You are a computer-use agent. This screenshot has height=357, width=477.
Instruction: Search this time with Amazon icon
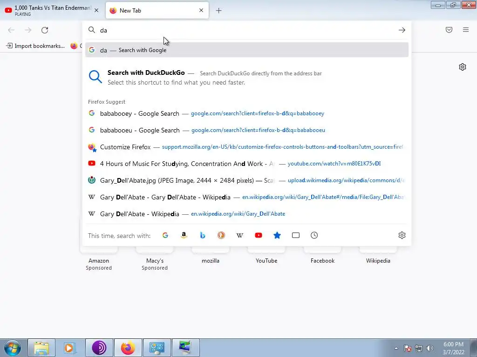(x=184, y=235)
